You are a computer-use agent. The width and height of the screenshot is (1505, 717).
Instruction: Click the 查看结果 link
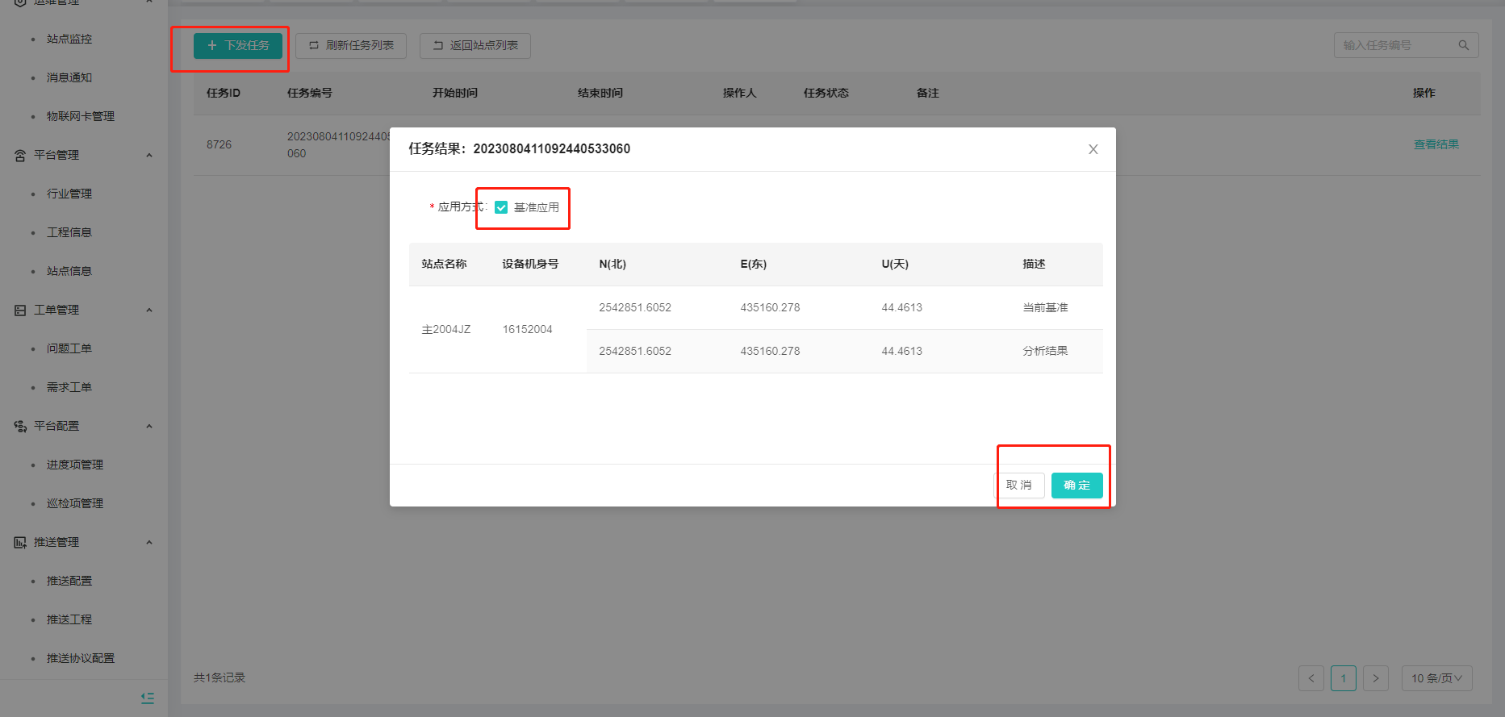(1436, 144)
